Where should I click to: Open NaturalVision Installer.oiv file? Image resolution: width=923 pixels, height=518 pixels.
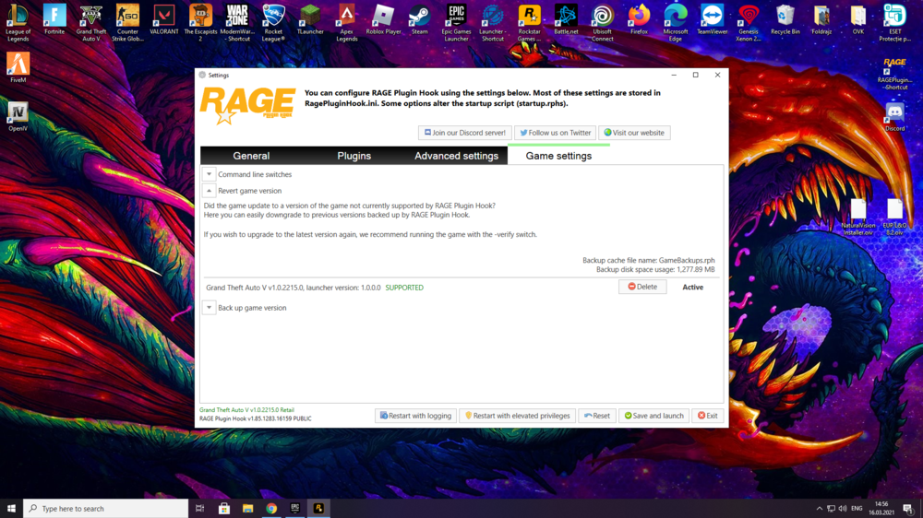pos(858,218)
